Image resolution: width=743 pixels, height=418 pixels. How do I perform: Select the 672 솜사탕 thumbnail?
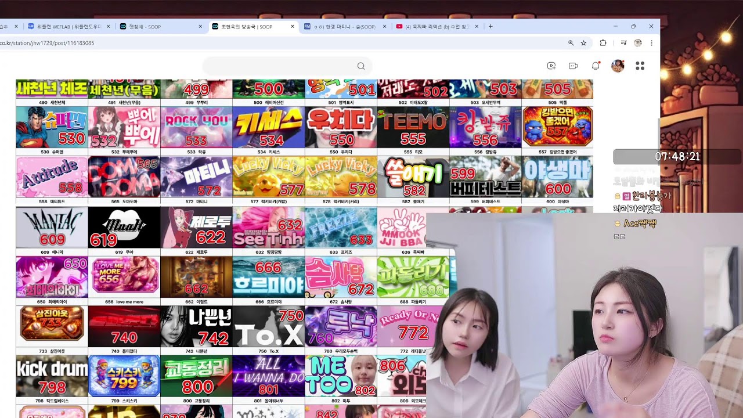pyautogui.click(x=341, y=277)
